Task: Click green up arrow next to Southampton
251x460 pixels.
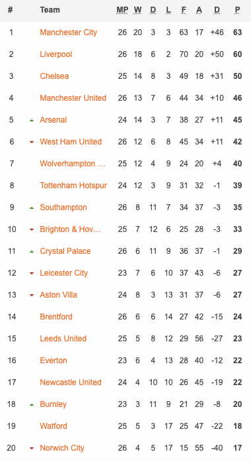Action: [x=32, y=207]
